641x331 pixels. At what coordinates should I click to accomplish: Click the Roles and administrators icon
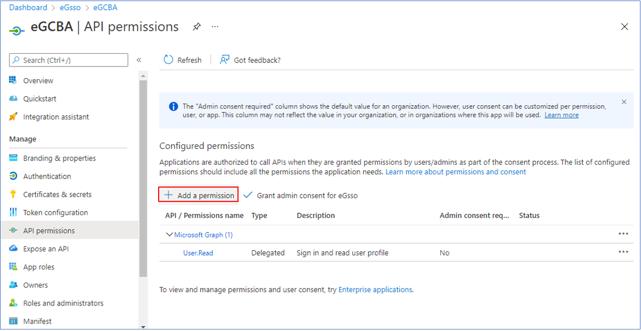[13, 302]
